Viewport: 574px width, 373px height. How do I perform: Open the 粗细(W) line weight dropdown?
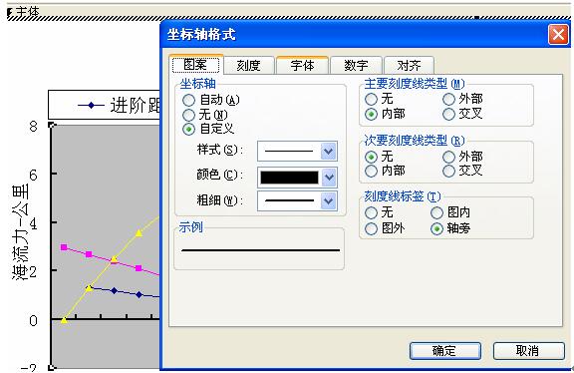tap(329, 200)
